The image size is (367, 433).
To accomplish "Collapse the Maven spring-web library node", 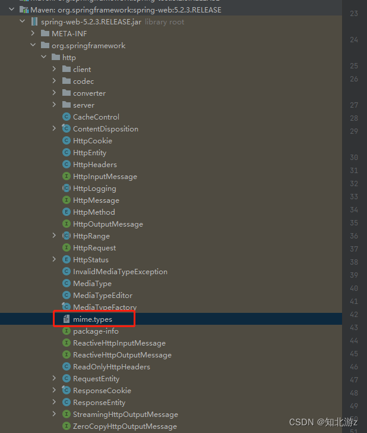I will coord(12,10).
